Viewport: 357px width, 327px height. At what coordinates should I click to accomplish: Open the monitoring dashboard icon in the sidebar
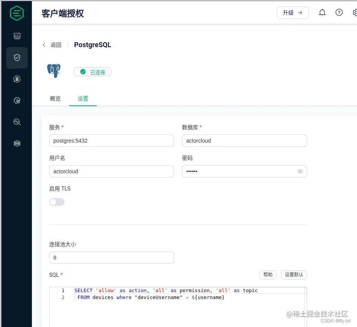(16, 36)
